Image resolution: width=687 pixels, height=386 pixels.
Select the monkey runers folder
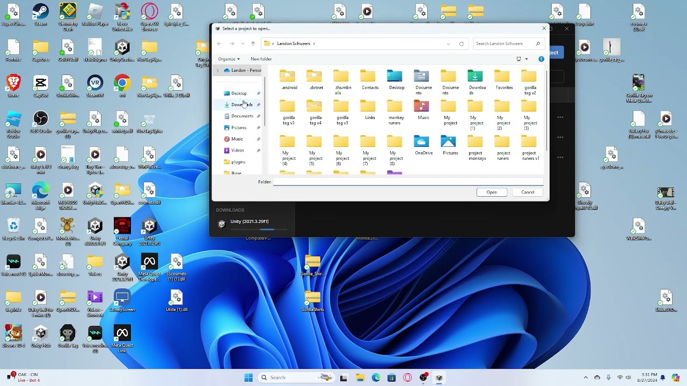[x=396, y=113]
